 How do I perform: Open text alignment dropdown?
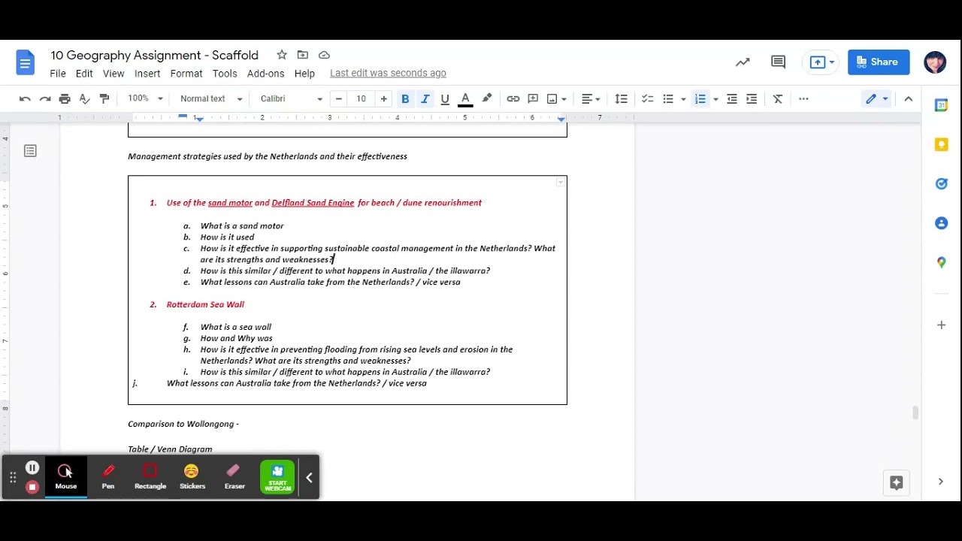(x=591, y=98)
